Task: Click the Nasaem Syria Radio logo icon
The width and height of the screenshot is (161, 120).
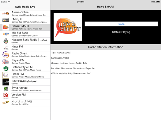Action: (x=6, y=41)
